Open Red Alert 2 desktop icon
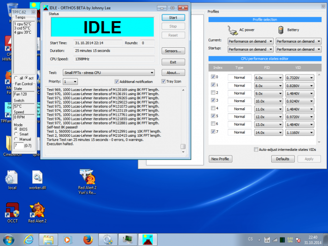This screenshot has height=246, width=328. (37, 211)
